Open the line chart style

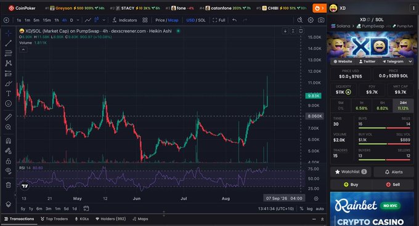coord(87,20)
